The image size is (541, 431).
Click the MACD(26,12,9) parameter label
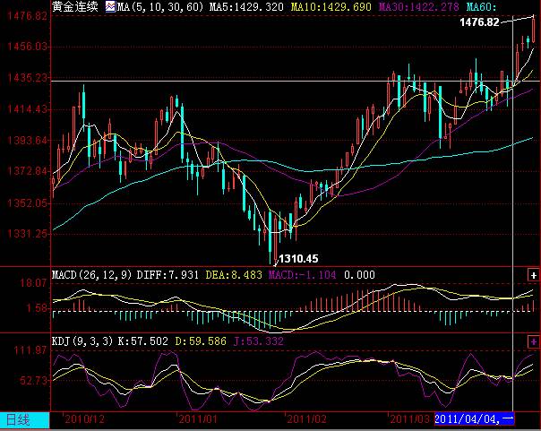(x=92, y=275)
